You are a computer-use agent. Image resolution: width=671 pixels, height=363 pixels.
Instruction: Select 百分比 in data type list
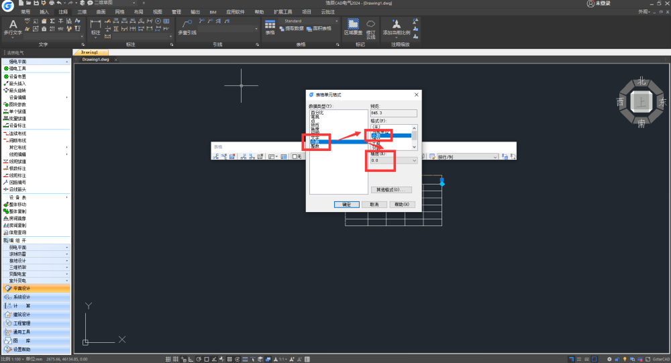[317, 113]
